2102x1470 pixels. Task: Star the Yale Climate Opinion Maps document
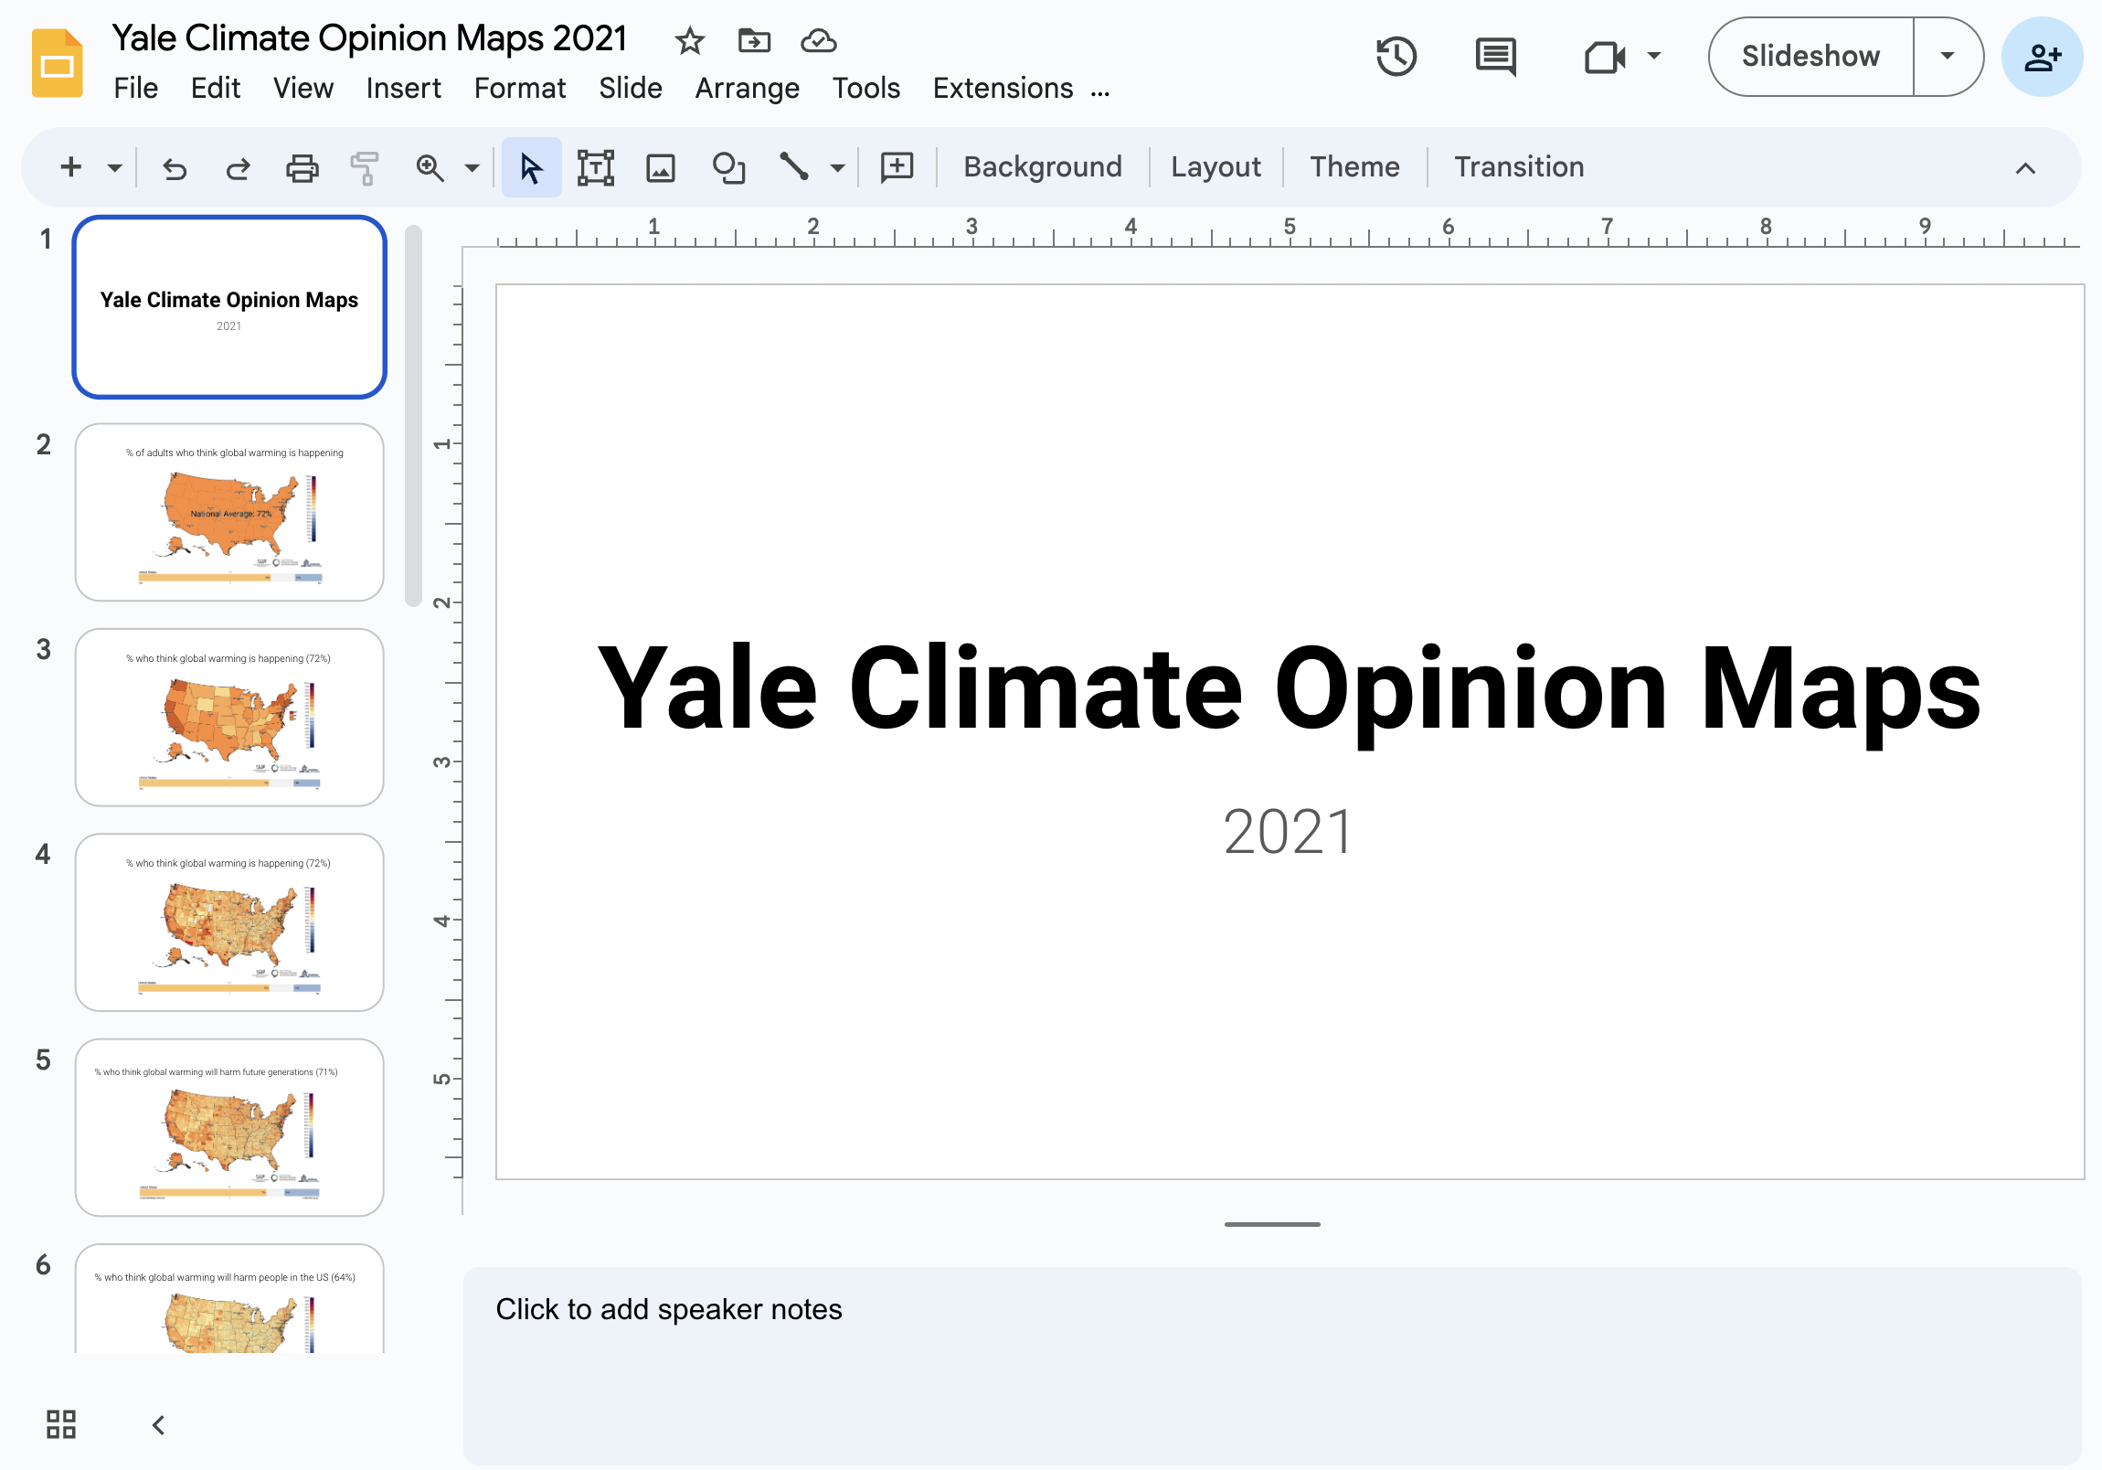pyautogui.click(x=689, y=40)
